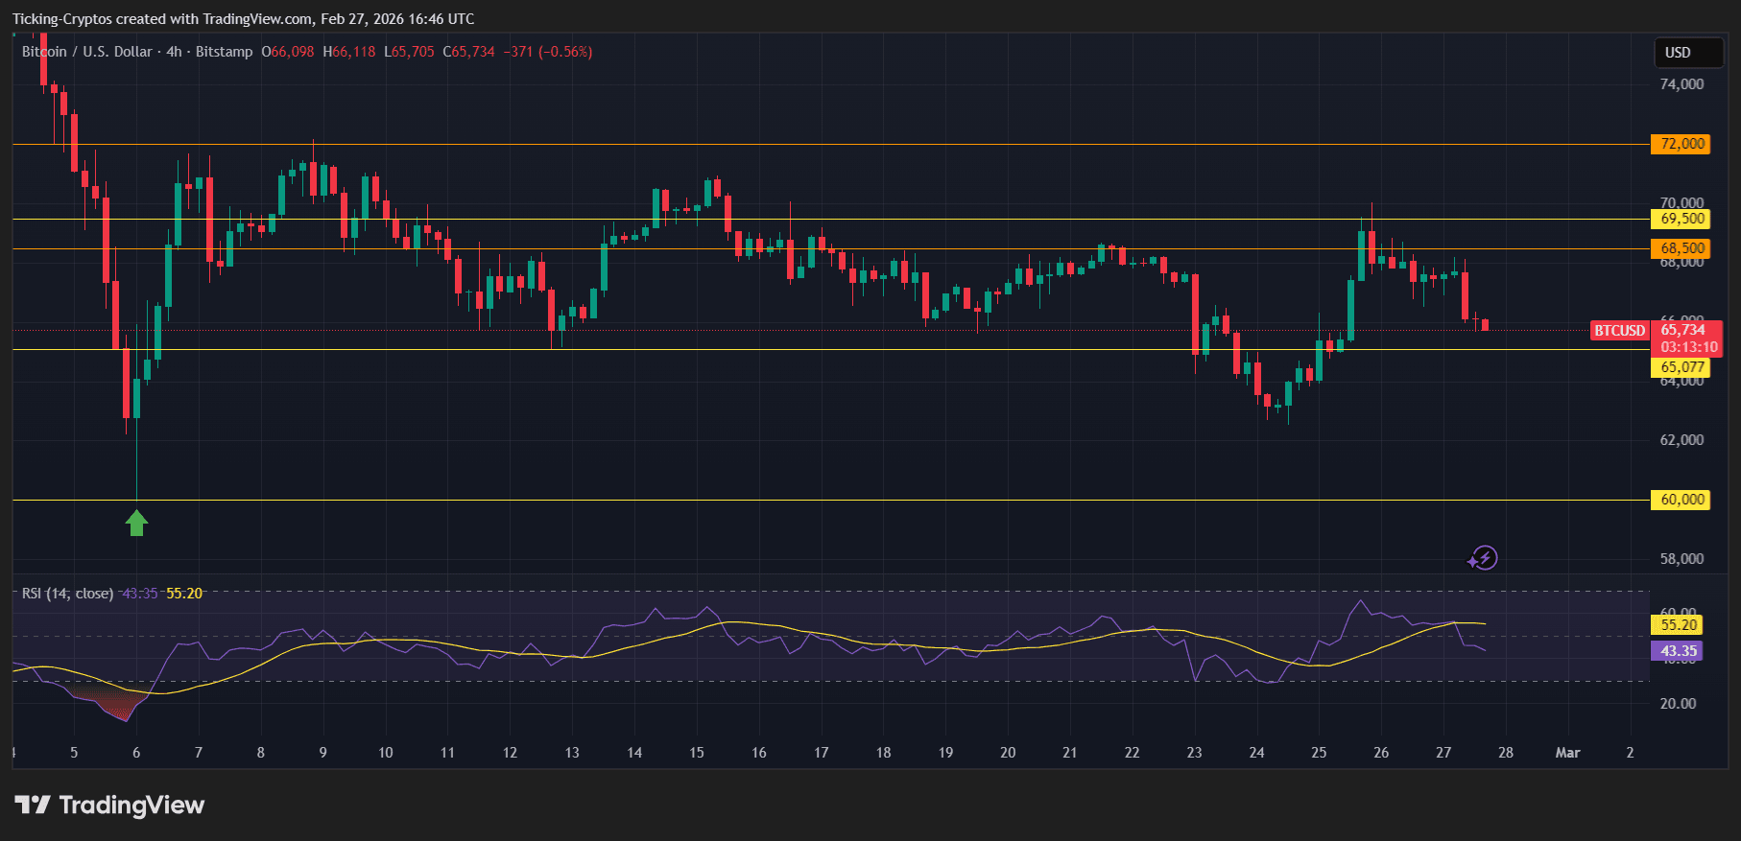The width and height of the screenshot is (1741, 841).
Task: Click the green up arrow marker
Action: [x=136, y=523]
